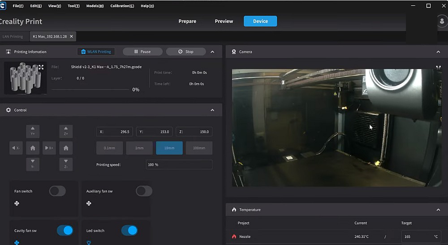Open the user account avatar icon

442,21
